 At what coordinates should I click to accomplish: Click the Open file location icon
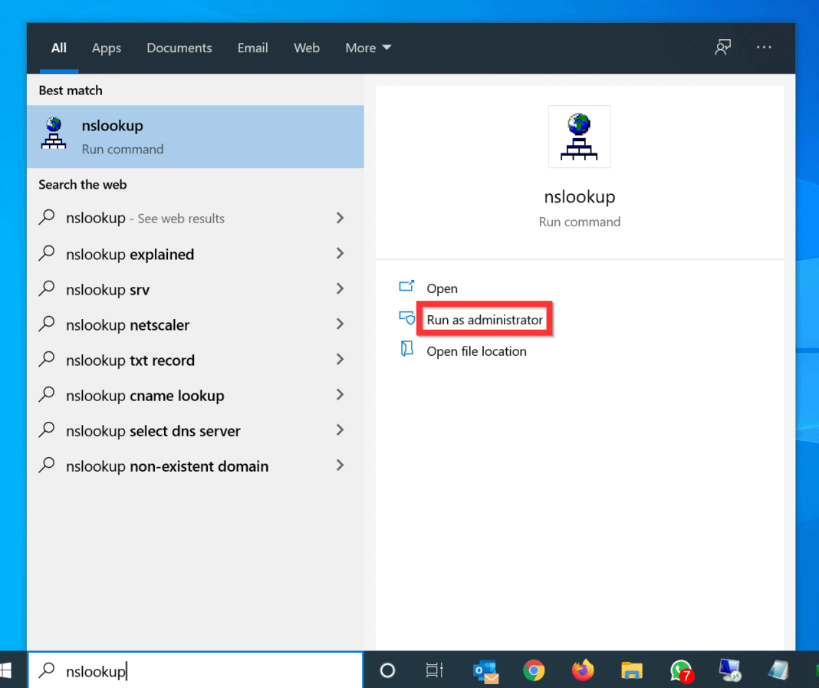[x=407, y=351]
